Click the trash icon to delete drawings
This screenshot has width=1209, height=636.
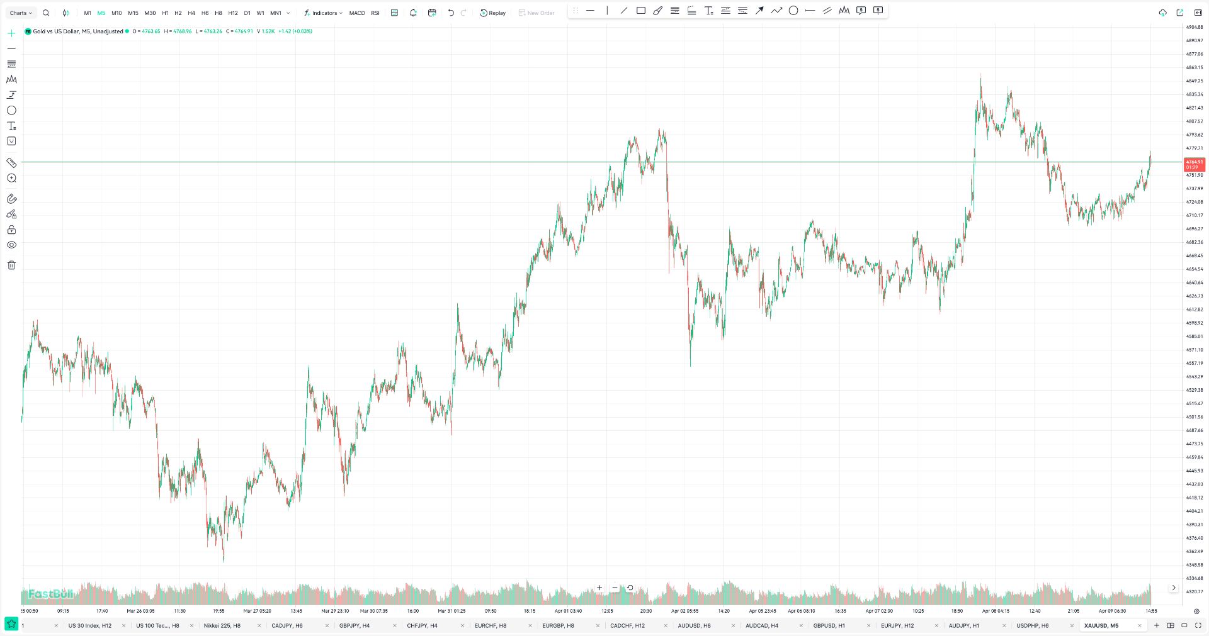[x=11, y=265]
